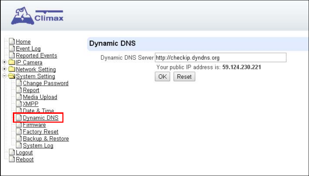Click the Reset button
Viewport: 309px width, 176px height.
click(x=184, y=76)
